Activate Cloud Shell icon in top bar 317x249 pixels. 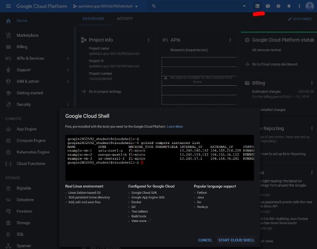pos(258,6)
